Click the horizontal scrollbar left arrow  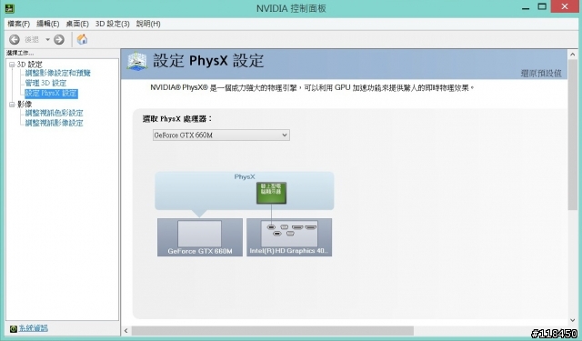125,331
